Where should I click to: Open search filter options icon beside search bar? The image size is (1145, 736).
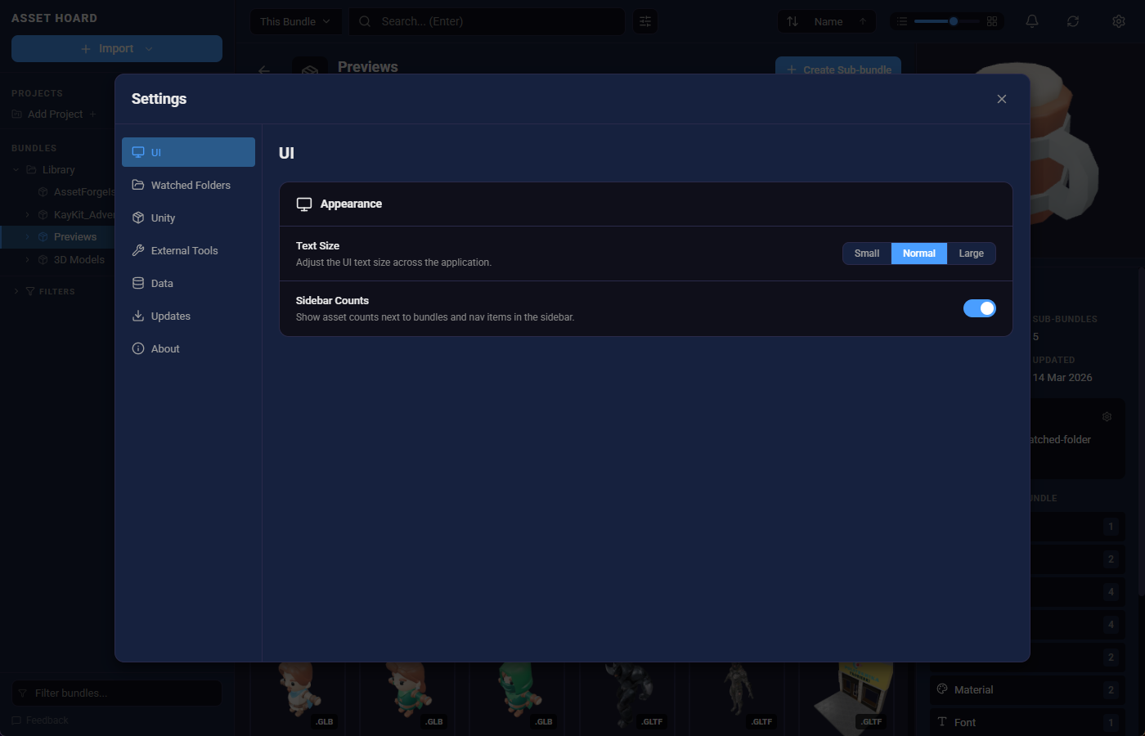click(x=645, y=21)
